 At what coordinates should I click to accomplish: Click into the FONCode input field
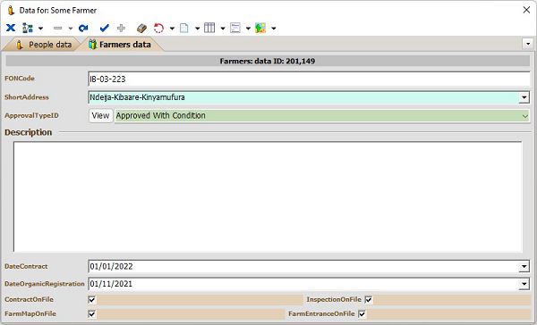[309, 79]
